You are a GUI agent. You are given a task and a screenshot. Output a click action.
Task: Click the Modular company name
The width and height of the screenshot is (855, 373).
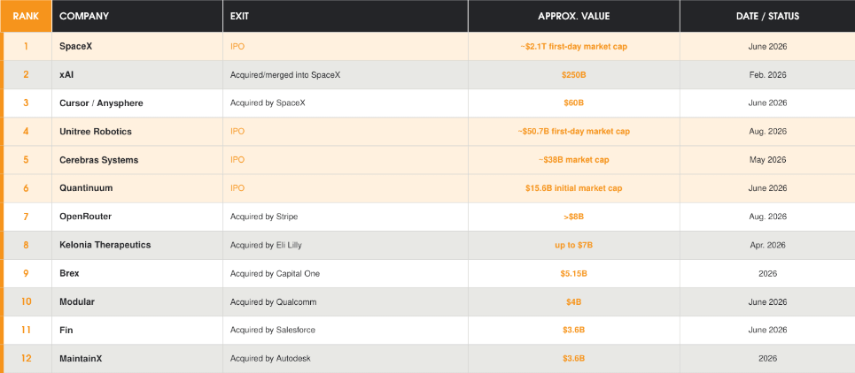pos(77,301)
